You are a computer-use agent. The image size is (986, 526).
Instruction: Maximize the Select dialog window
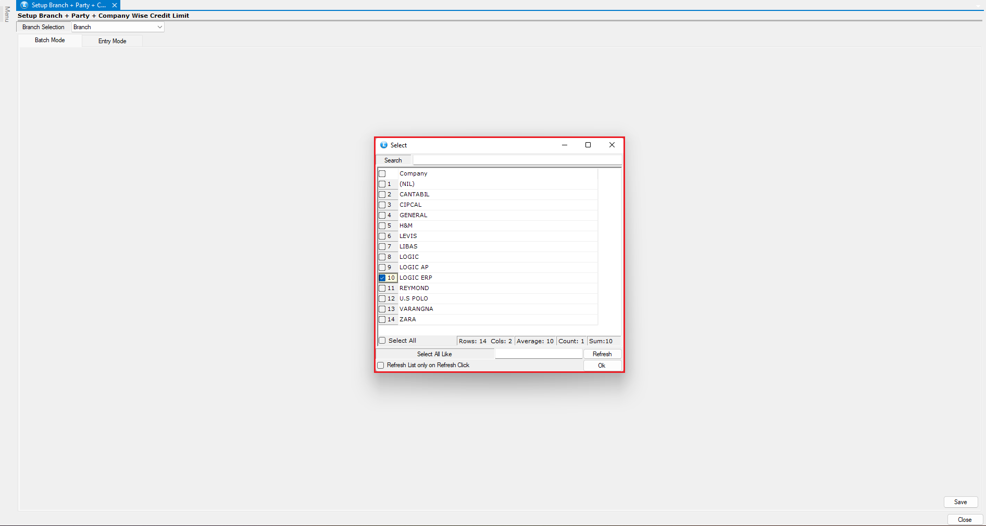pos(588,145)
